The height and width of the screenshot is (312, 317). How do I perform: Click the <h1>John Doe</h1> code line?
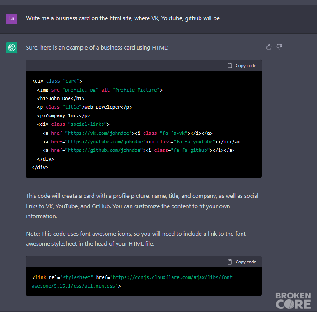tap(61, 98)
